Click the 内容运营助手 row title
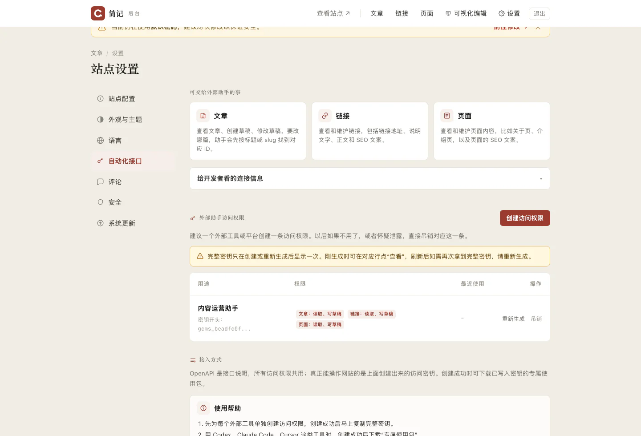Image resolution: width=641 pixels, height=436 pixels. (x=218, y=308)
